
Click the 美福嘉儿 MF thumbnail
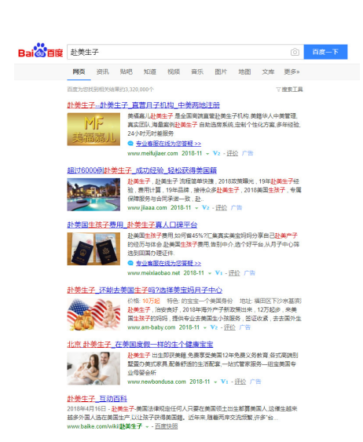tap(93, 130)
